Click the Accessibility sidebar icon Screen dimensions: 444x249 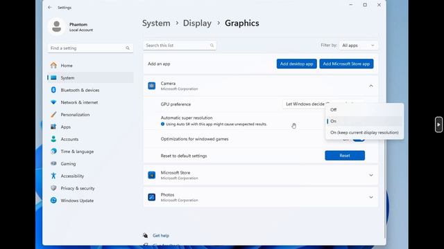53,176
